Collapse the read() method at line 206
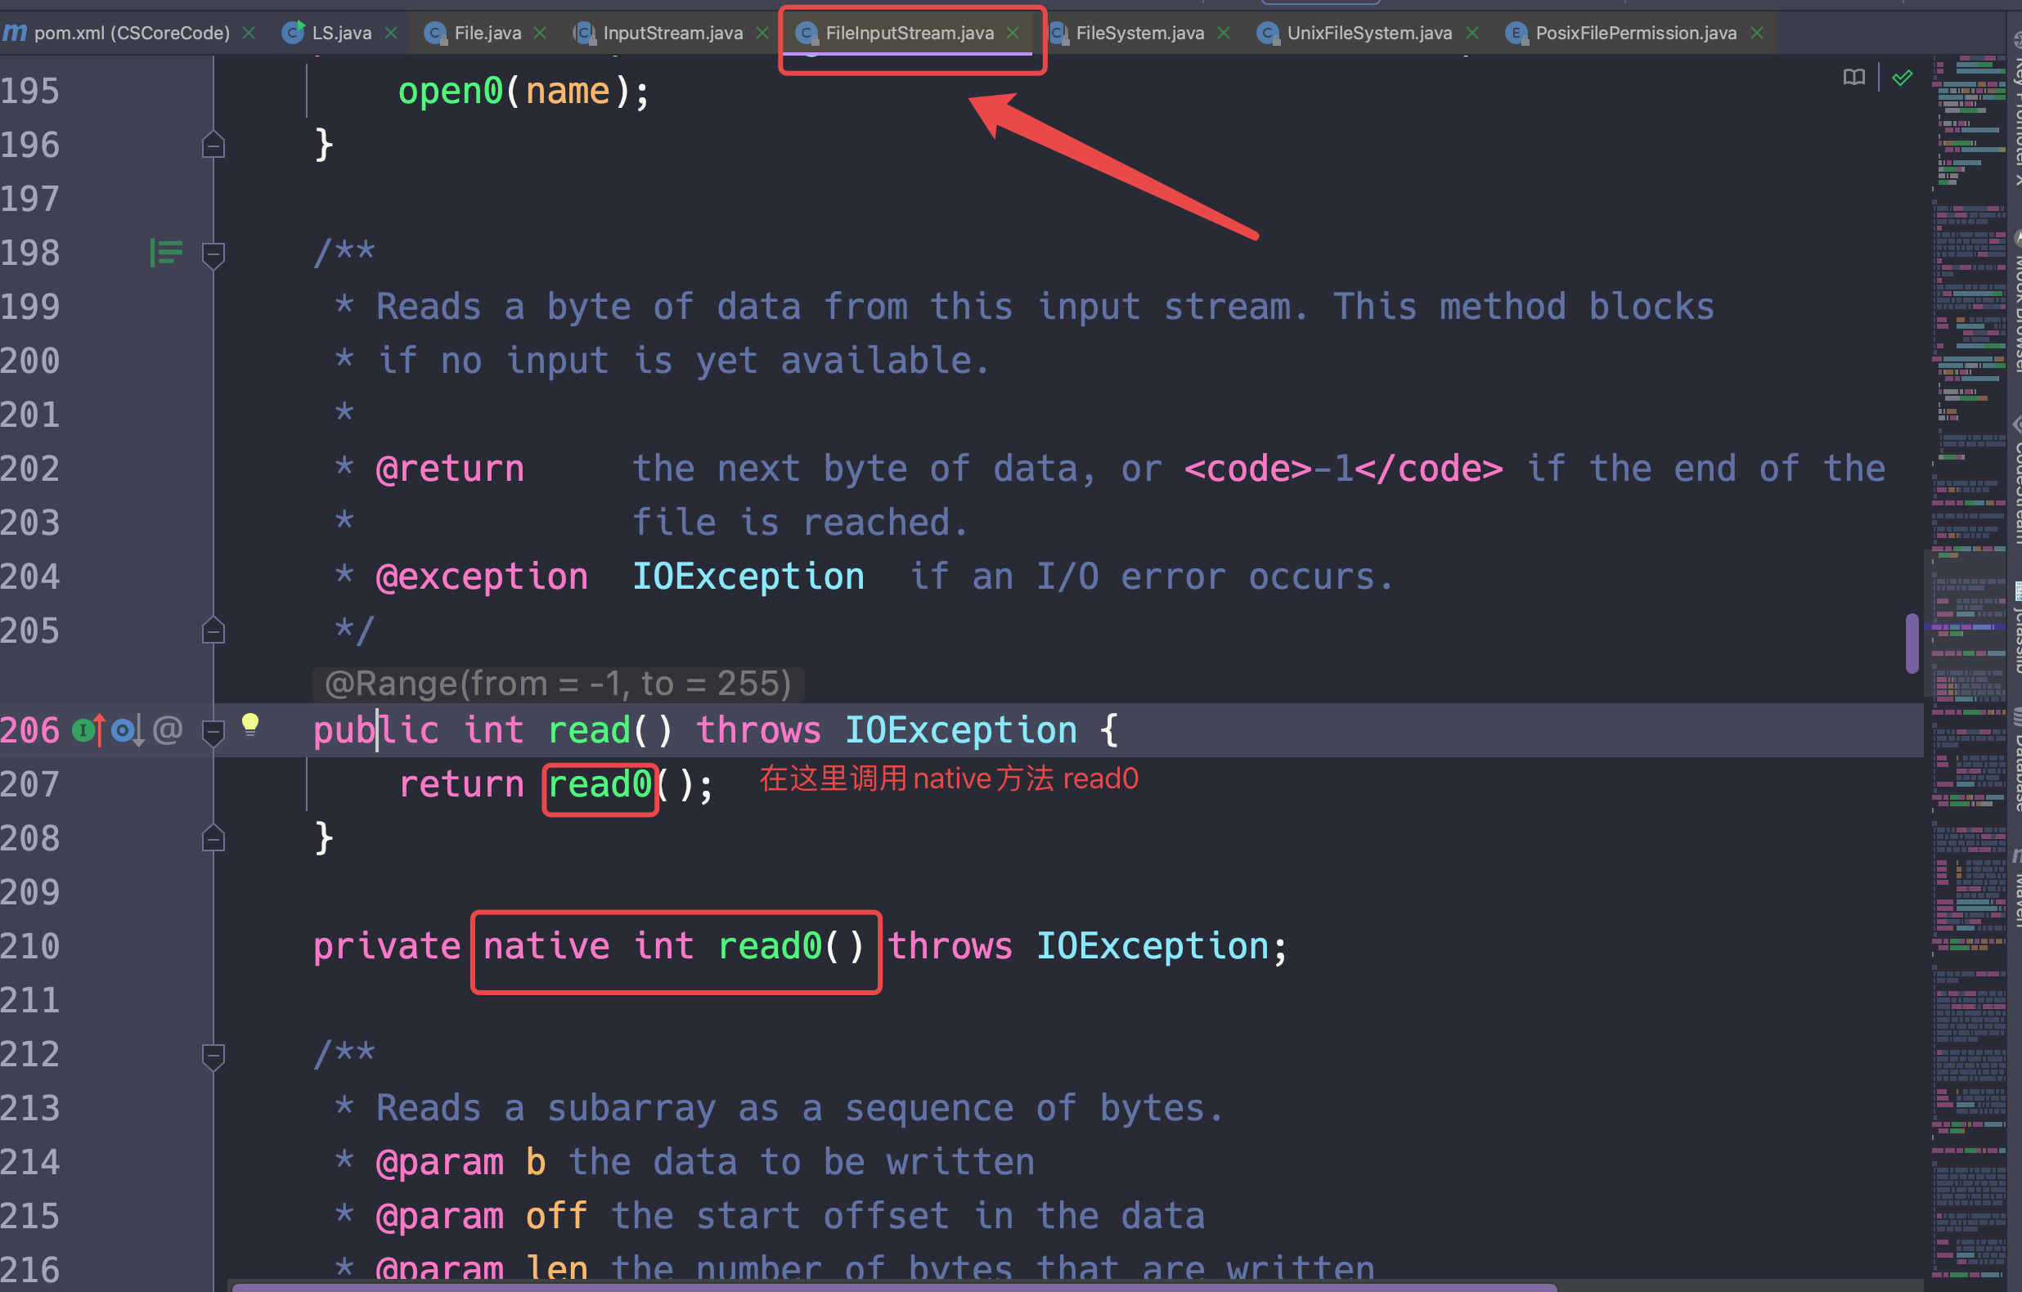Screen dimensions: 2022x1292 click(x=213, y=731)
